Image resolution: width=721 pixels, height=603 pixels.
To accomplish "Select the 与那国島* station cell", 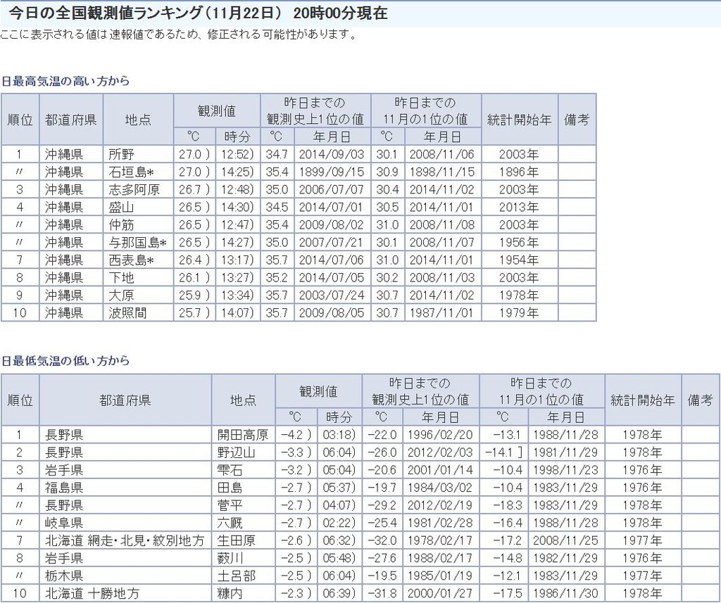I will tap(139, 242).
